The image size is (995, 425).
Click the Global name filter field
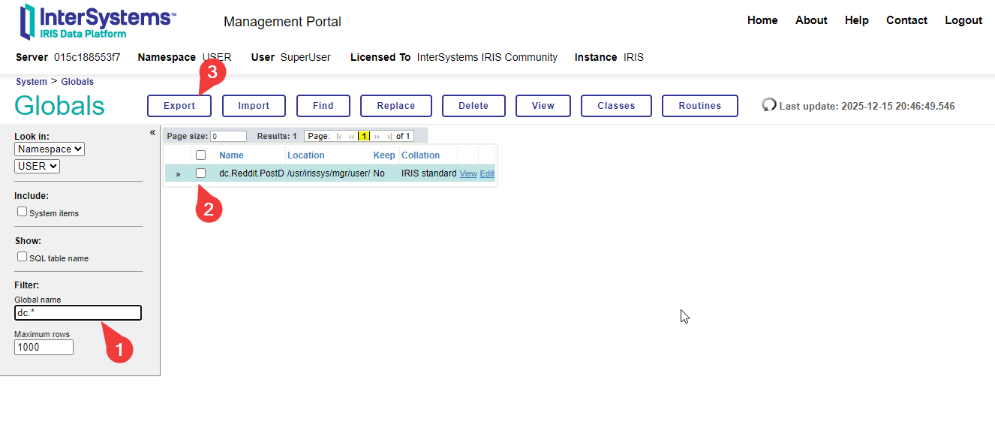pos(78,313)
